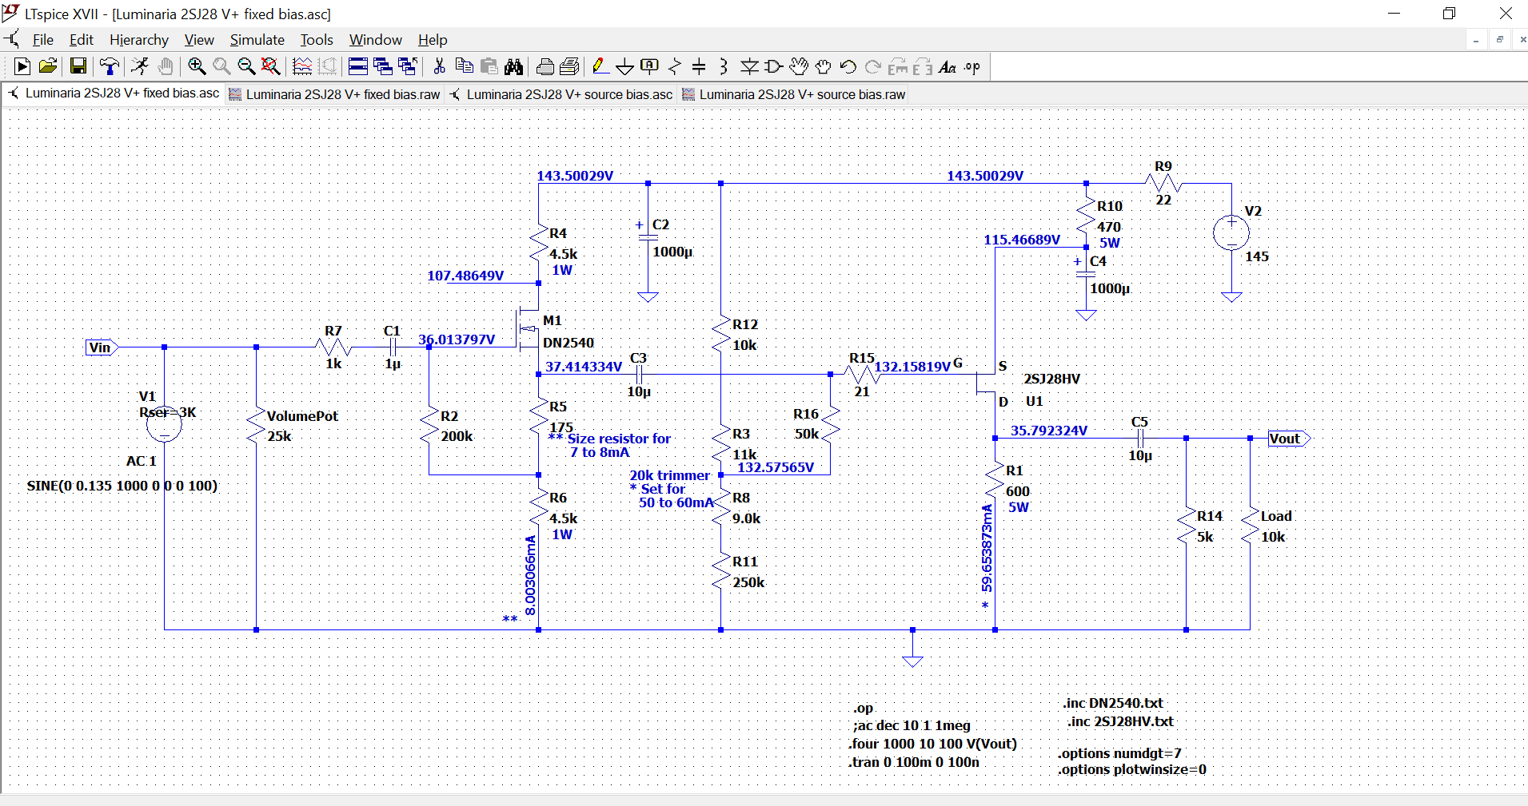The image size is (1528, 806).
Task: Open the Simulate menu
Action: pyautogui.click(x=257, y=40)
